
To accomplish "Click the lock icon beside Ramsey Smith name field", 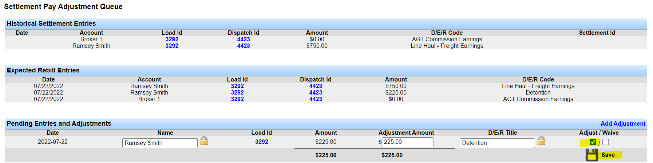I will tap(204, 141).
